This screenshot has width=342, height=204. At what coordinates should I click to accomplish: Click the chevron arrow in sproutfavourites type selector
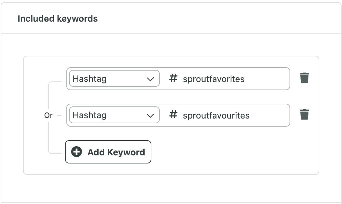pyautogui.click(x=150, y=116)
